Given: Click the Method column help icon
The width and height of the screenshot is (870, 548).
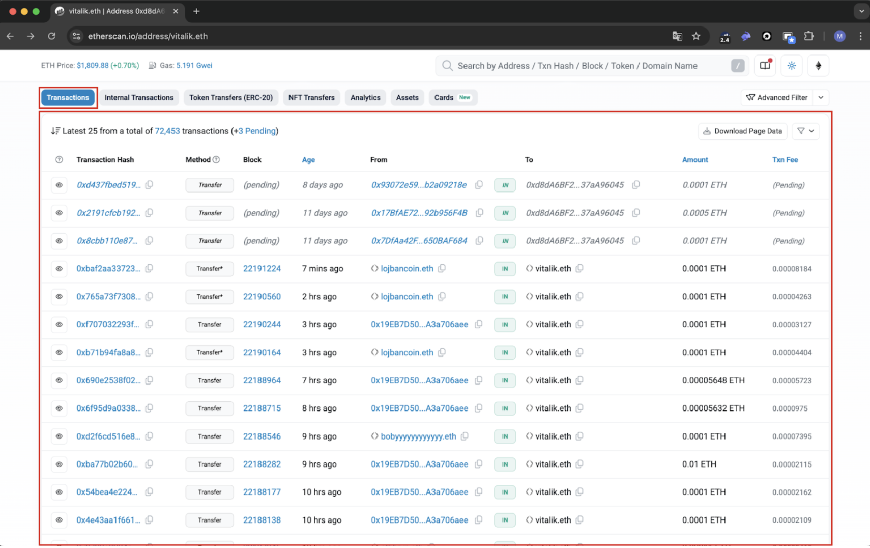Looking at the screenshot, I should (216, 160).
